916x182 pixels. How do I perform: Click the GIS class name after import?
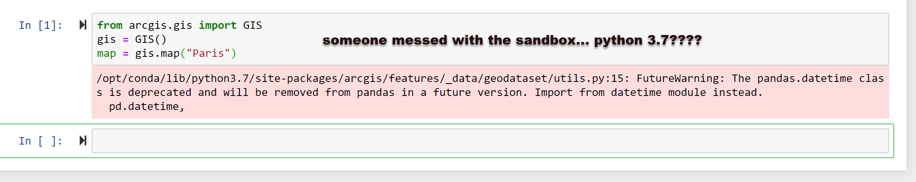click(x=252, y=26)
